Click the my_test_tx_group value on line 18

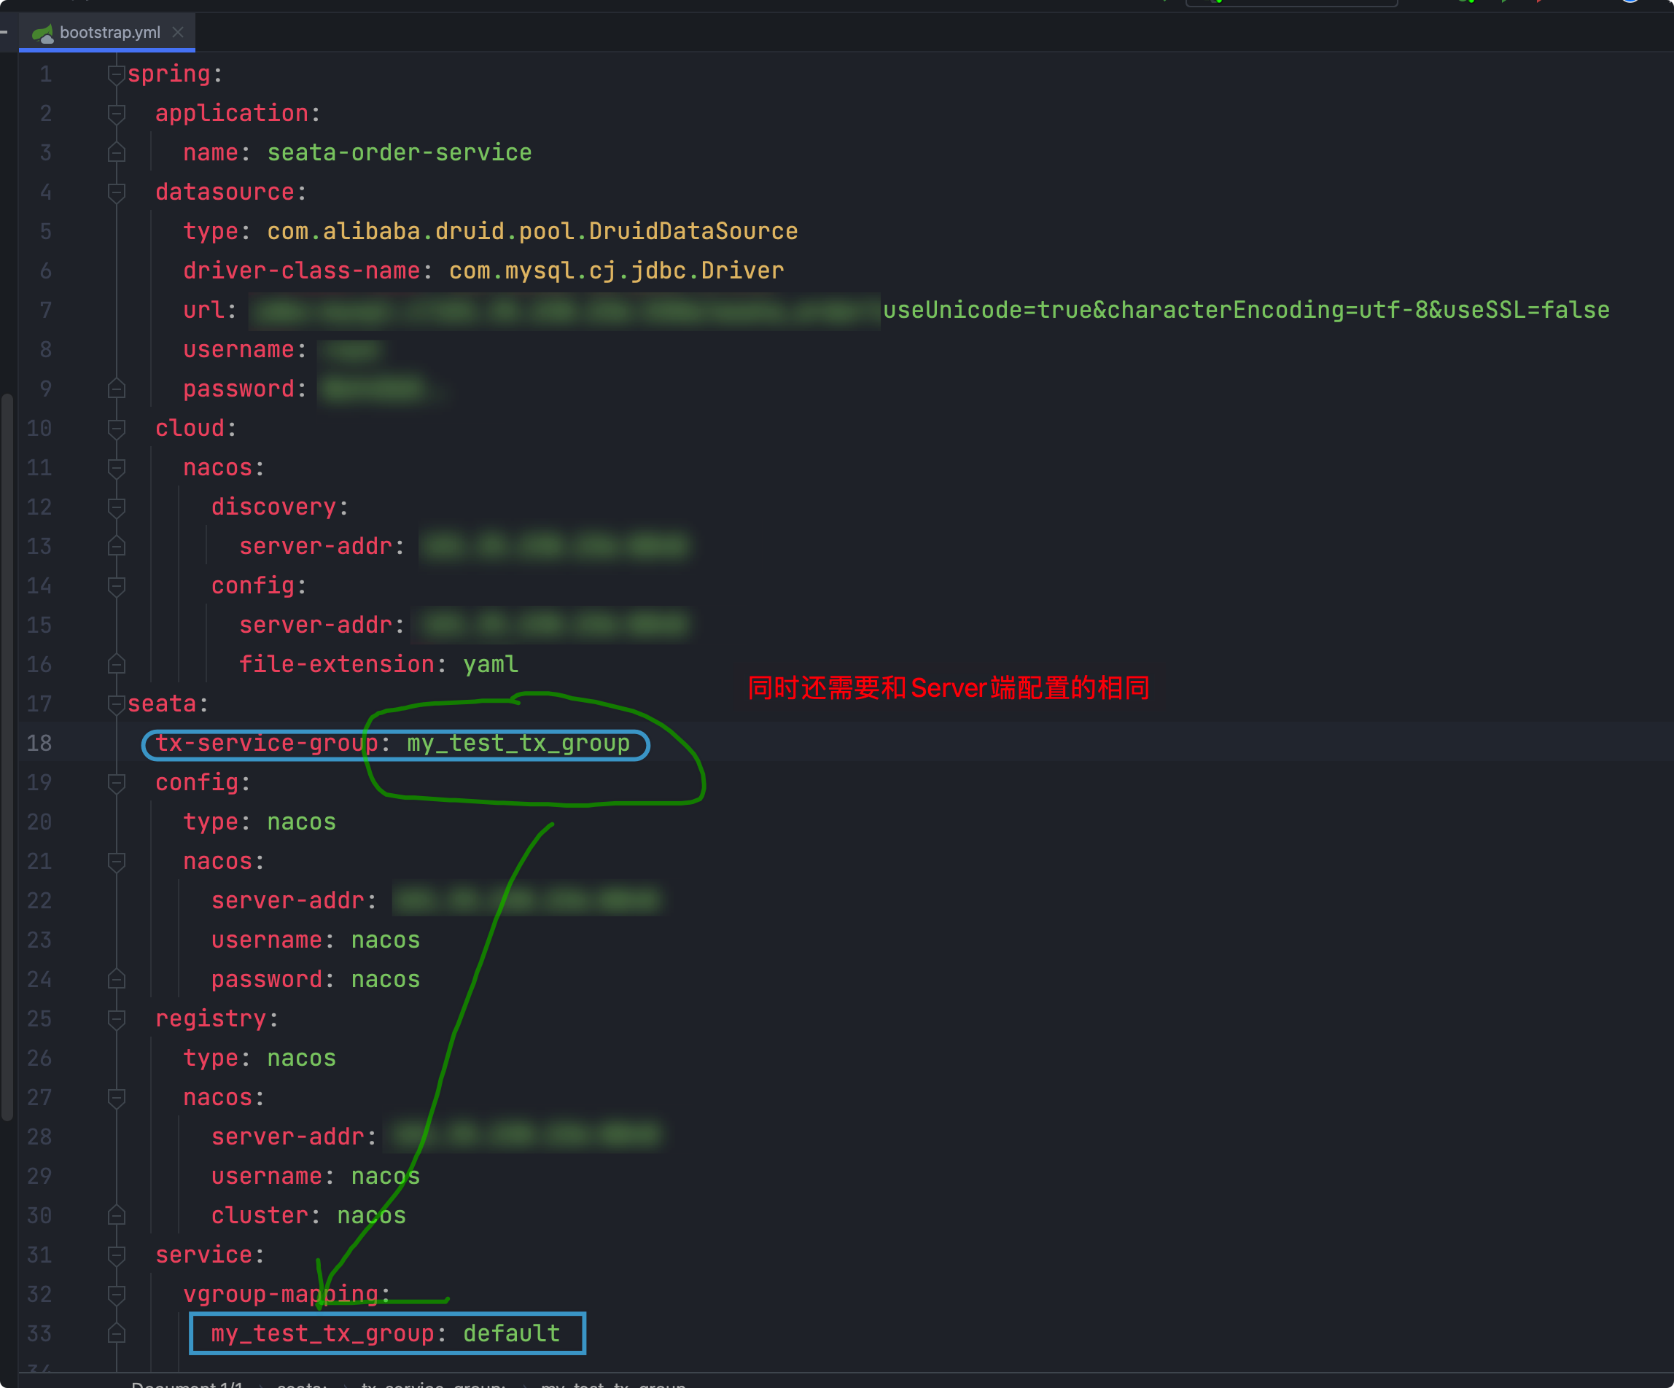tap(518, 743)
